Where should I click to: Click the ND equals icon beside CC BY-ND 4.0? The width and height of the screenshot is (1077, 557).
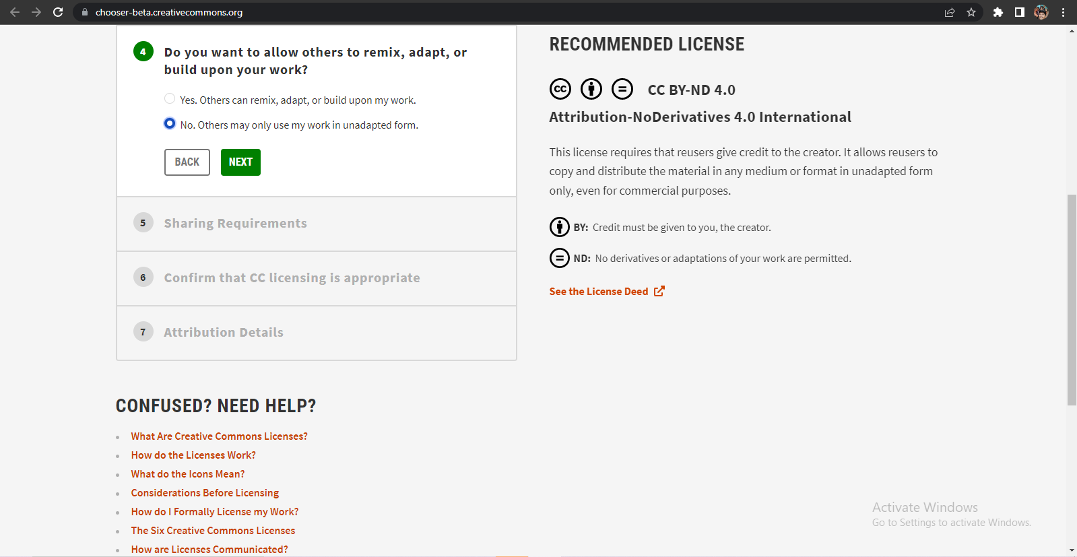pos(622,89)
